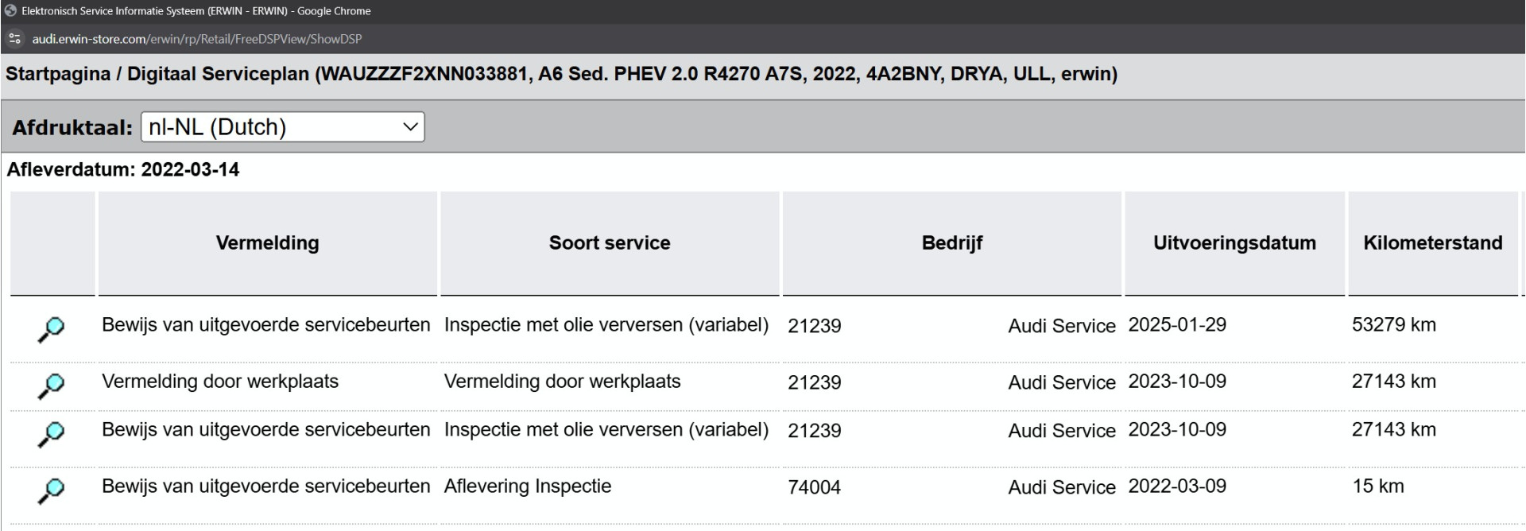Click the Afleverdatum 2022-03-14 text

coord(123,169)
